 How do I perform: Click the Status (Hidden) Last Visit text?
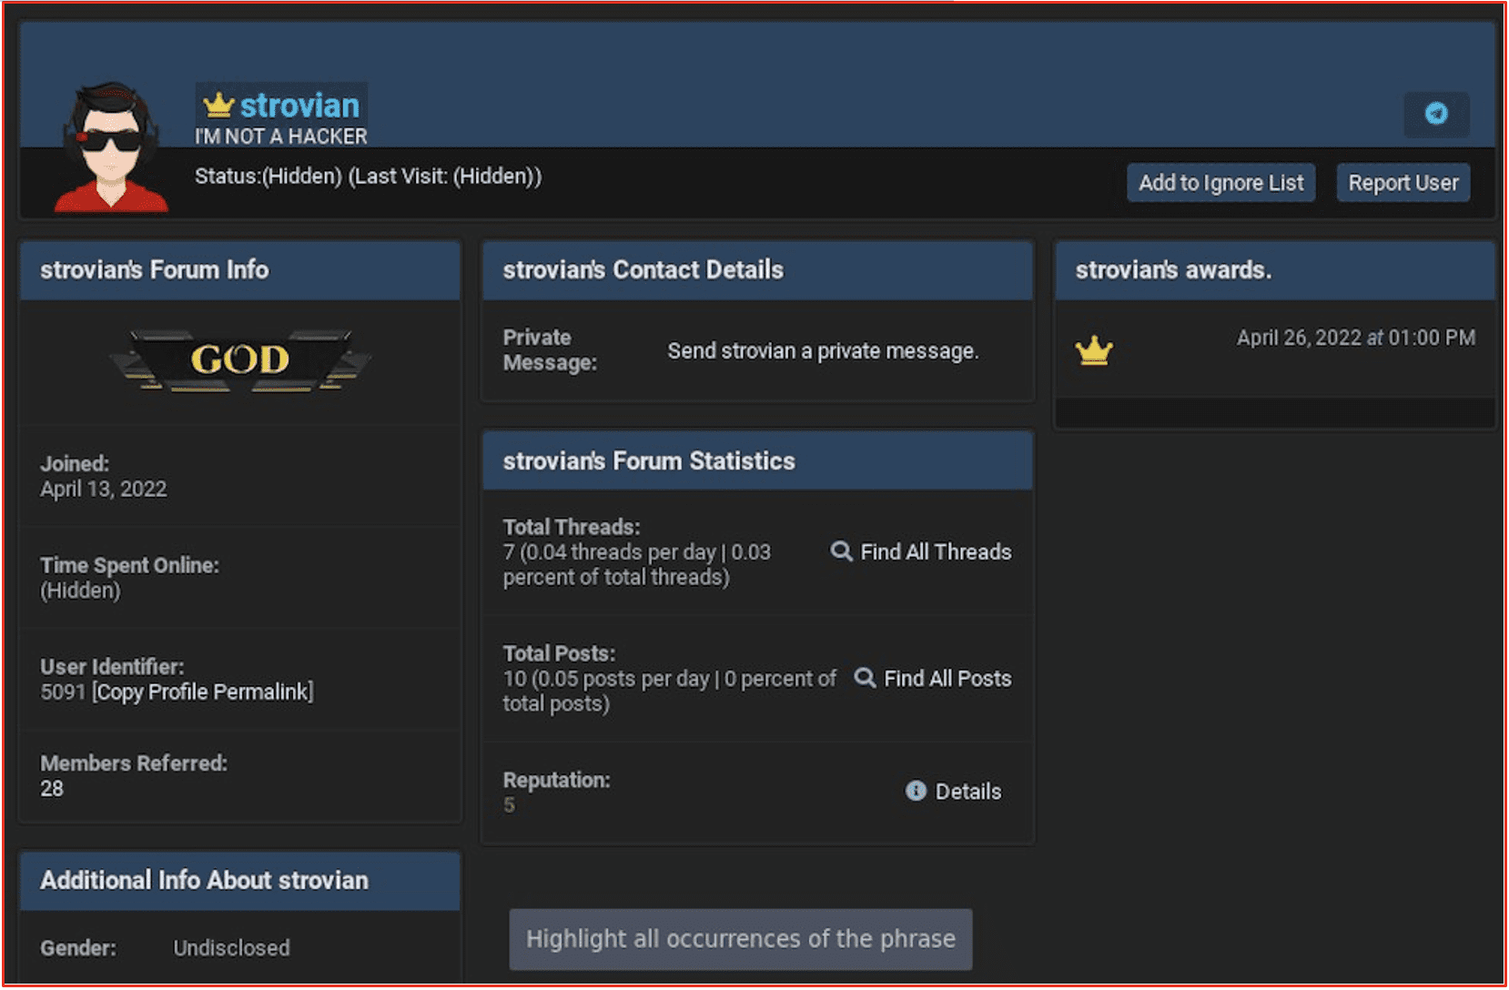368,177
